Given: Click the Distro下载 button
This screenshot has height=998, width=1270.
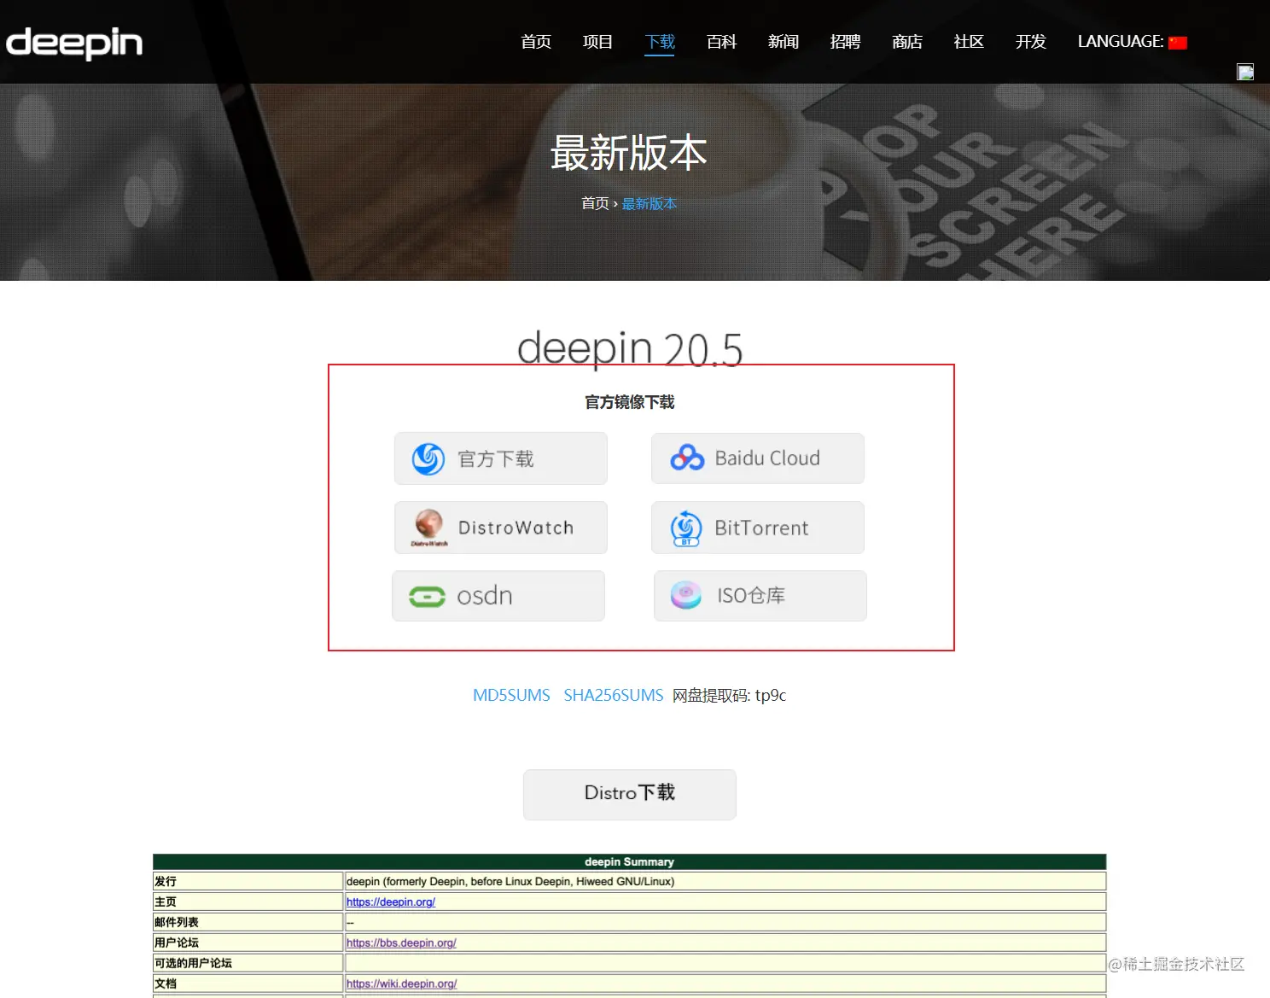Looking at the screenshot, I should (x=630, y=795).
